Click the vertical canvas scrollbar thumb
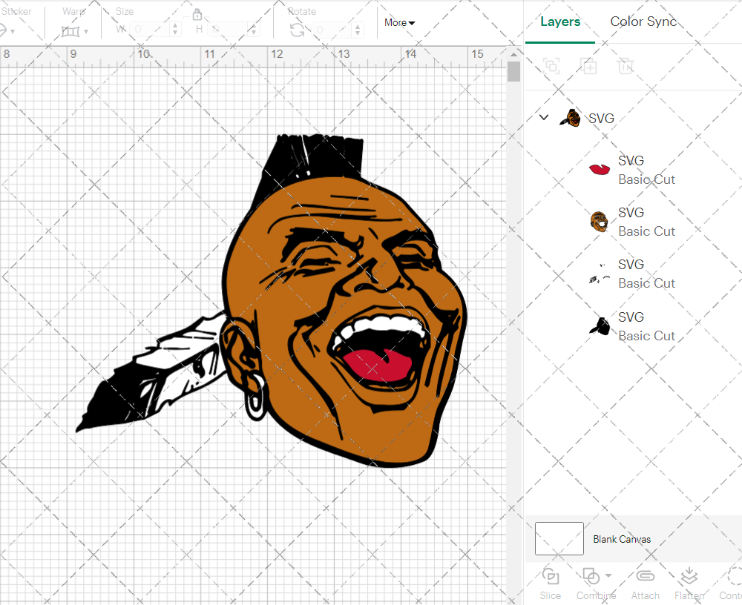Image resolution: width=742 pixels, height=605 pixels. (513, 72)
